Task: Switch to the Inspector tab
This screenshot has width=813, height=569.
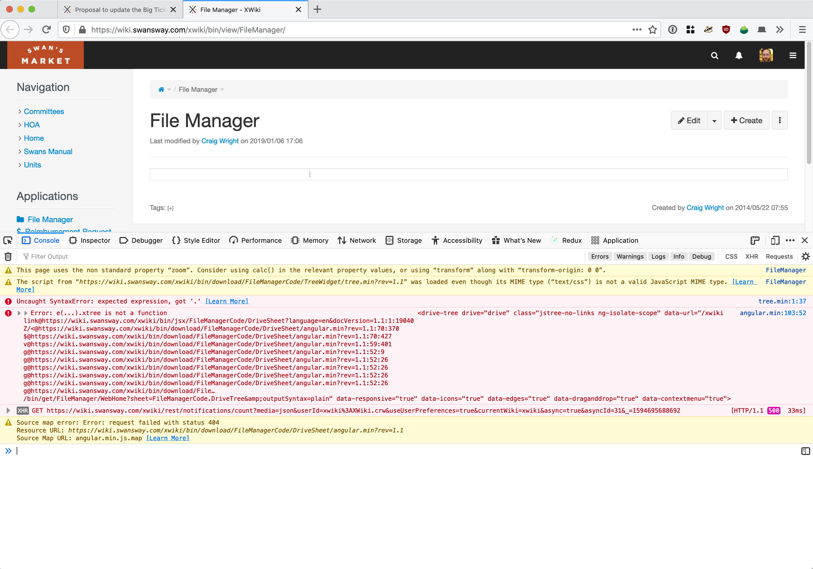Action: pos(90,241)
